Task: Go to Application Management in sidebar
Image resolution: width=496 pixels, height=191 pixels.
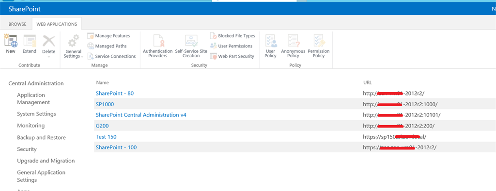Action: point(33,98)
